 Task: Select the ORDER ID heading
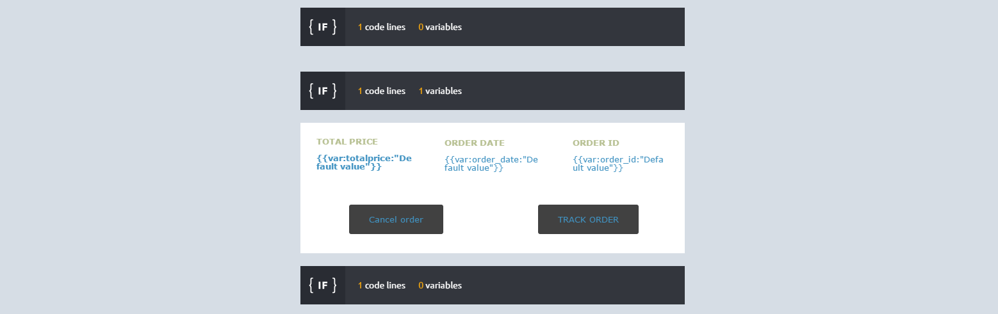pos(596,143)
